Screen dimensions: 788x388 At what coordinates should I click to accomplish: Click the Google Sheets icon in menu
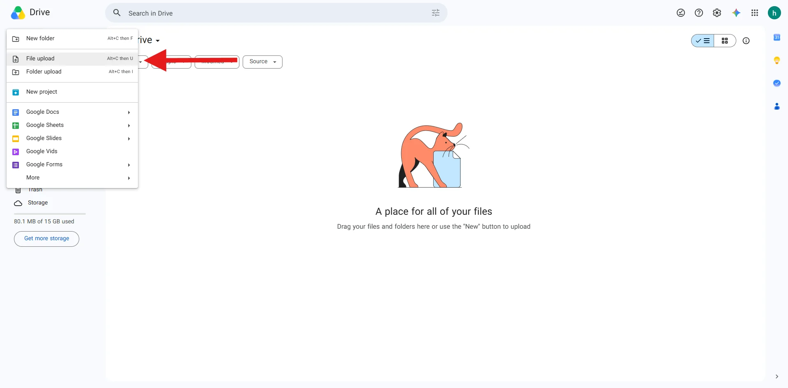click(16, 126)
